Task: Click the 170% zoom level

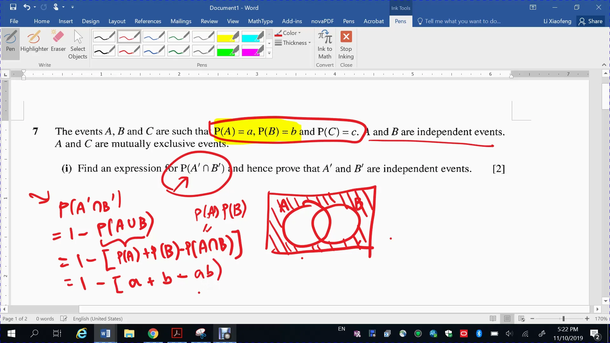Action: (x=601, y=319)
